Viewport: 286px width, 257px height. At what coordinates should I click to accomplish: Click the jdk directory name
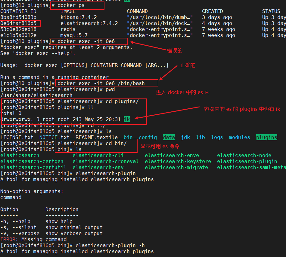point(185,137)
